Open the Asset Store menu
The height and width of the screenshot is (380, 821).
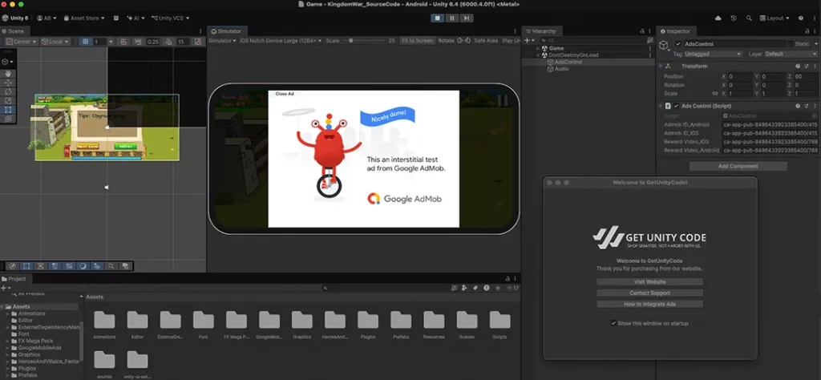(83, 18)
